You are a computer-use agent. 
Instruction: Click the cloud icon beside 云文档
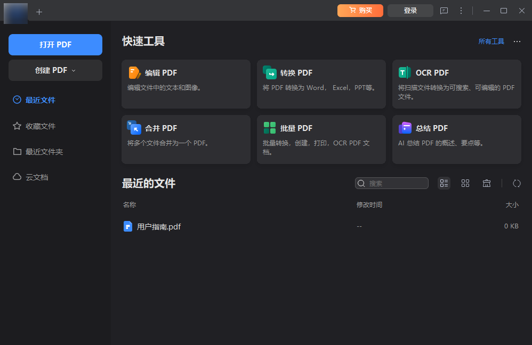17,177
